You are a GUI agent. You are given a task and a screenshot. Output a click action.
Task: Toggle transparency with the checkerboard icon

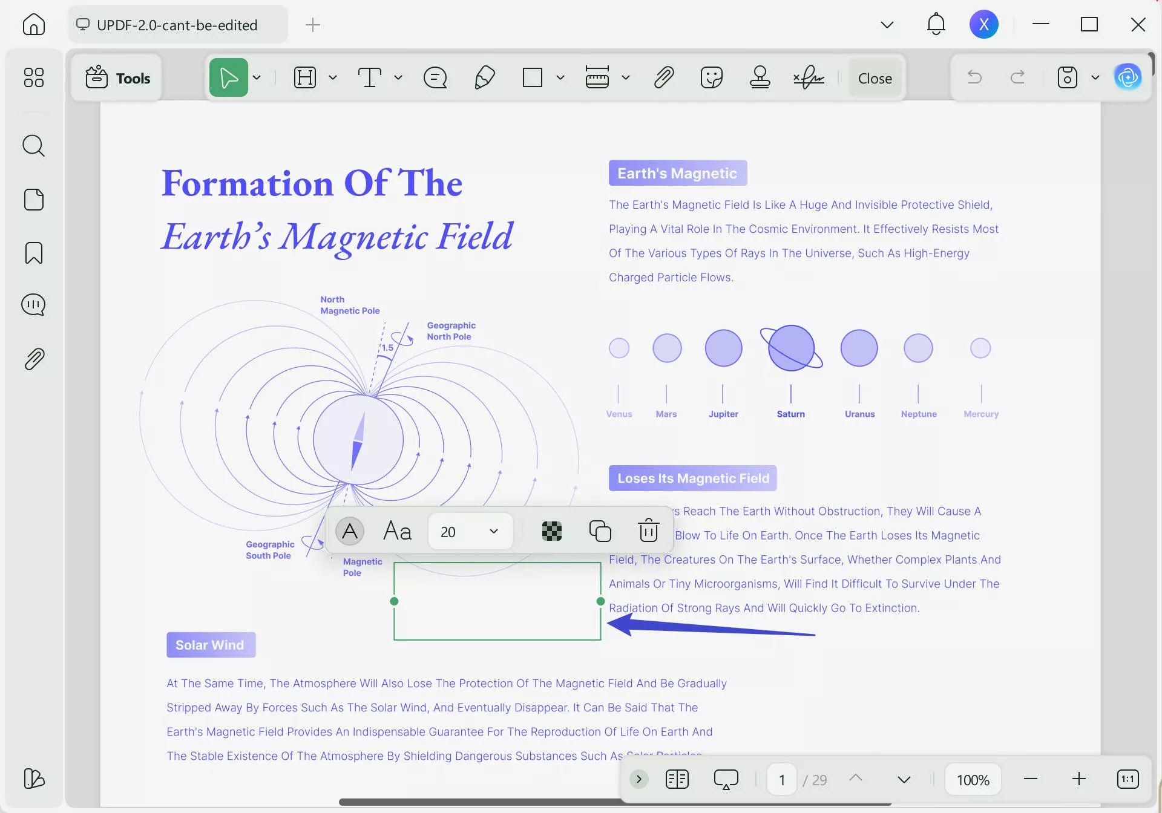click(552, 531)
